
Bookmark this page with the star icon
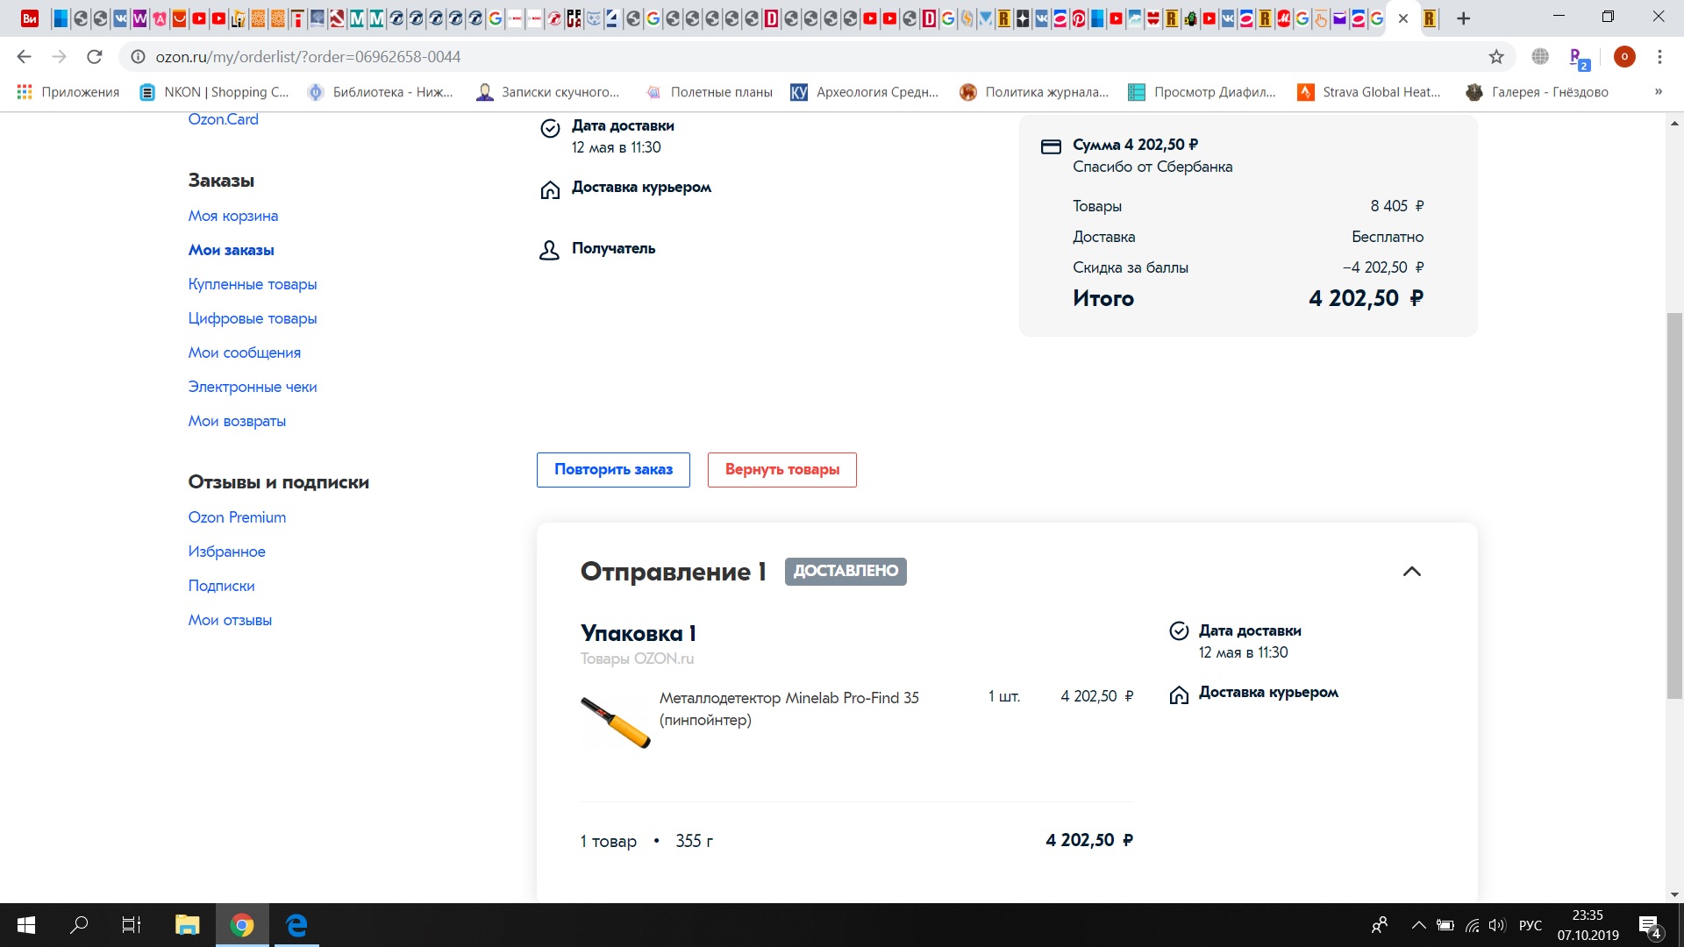pyautogui.click(x=1496, y=57)
